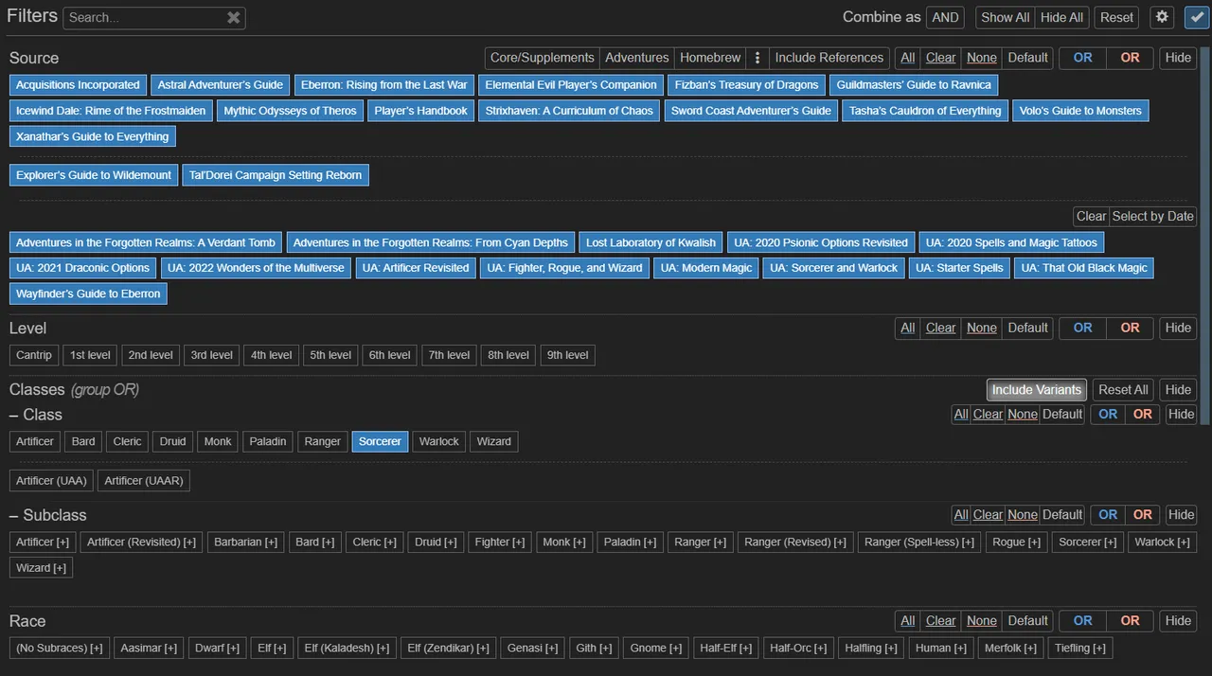Switch the Combine as AND mode button
The height and width of the screenshot is (676, 1212).
pos(945,17)
